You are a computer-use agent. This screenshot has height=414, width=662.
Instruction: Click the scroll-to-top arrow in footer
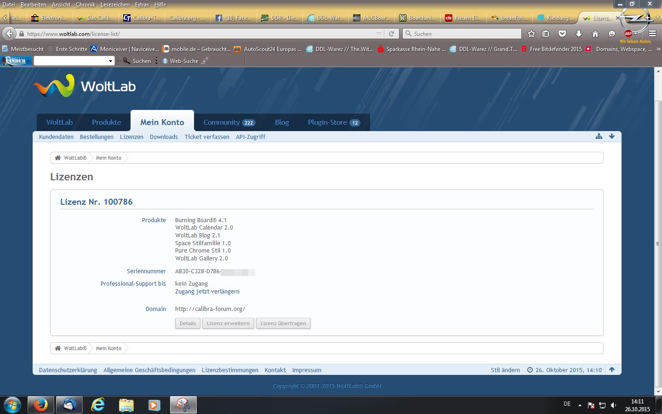(x=612, y=370)
